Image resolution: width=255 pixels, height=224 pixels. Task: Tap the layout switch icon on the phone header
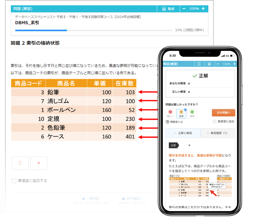point(200,64)
